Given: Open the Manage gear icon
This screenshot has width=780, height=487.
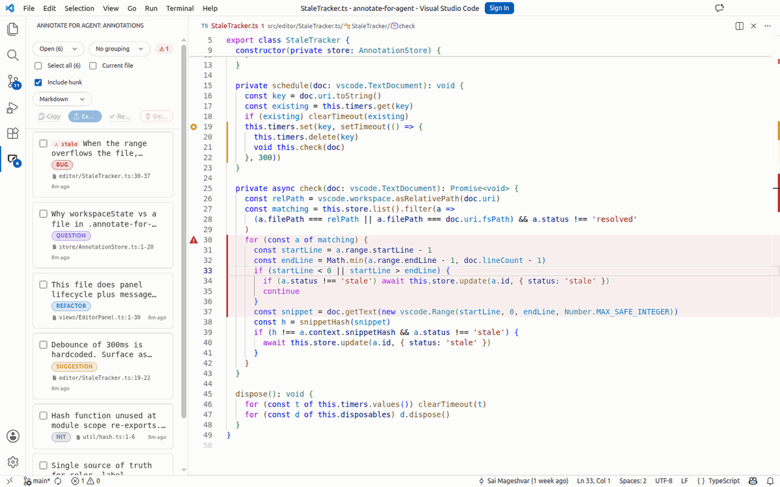Looking at the screenshot, I should click(12, 462).
